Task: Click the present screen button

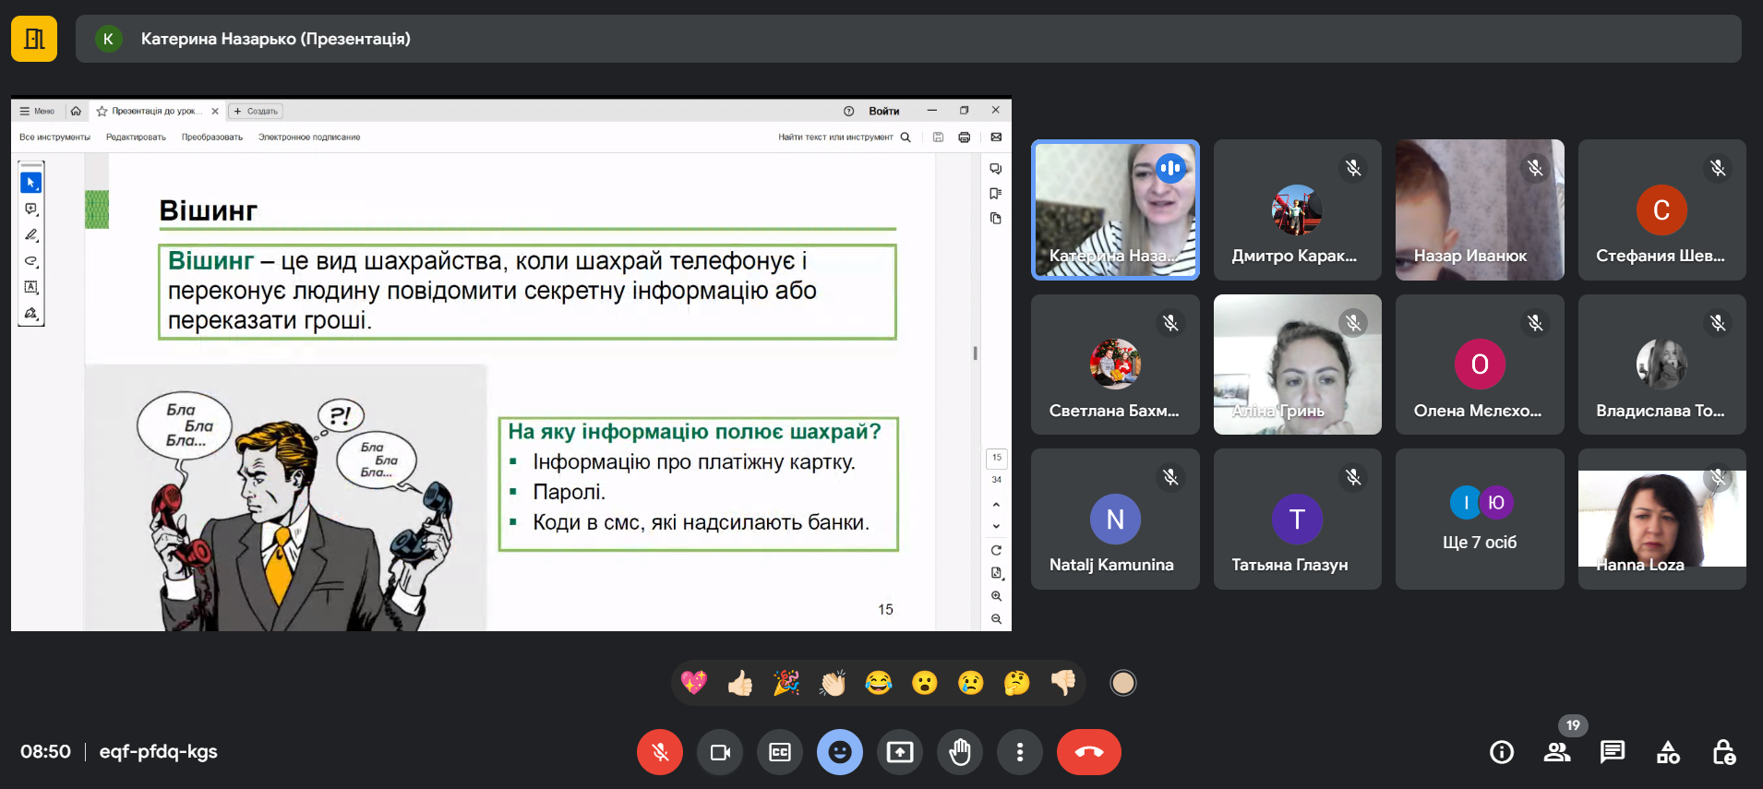Action: (x=899, y=752)
